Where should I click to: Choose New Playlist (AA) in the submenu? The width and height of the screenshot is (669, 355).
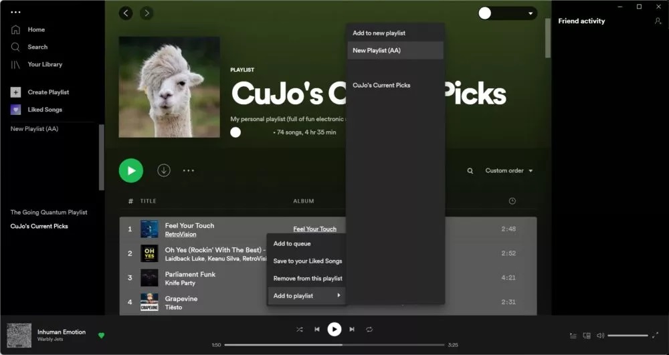(377, 50)
